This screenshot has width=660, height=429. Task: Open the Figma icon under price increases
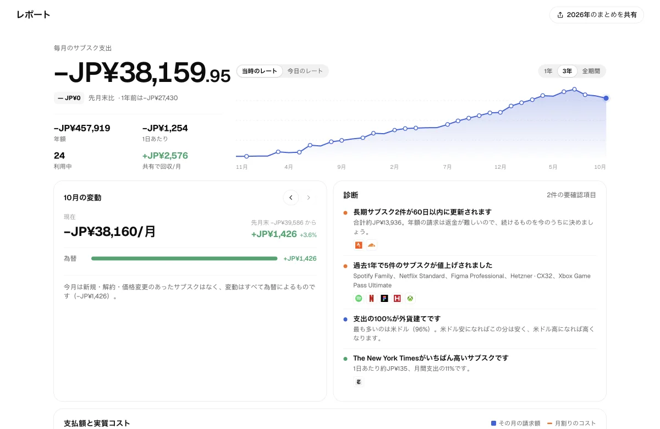384,298
